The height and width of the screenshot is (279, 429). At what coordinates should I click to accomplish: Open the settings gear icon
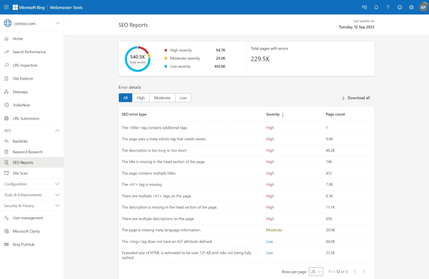411,7
